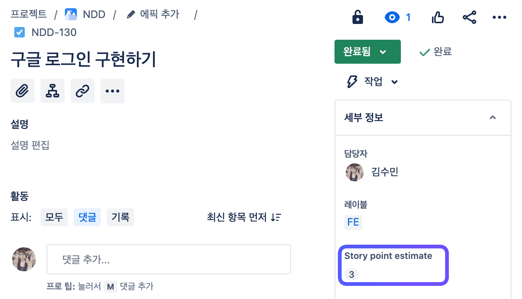The height and width of the screenshot is (299, 522).
Task: Toggle the watch eye icon
Action: pos(393,17)
